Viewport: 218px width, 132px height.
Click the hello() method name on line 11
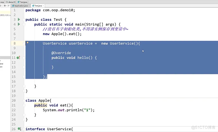click(x=85, y=58)
